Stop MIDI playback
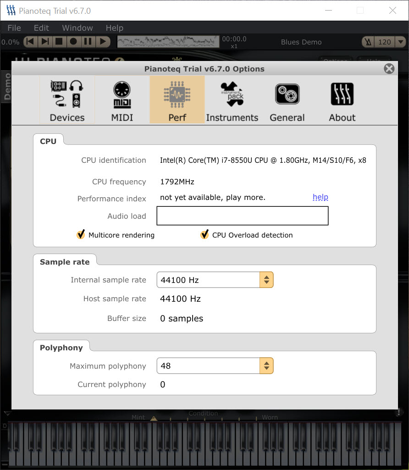Screen dimensions: 409x470 coord(59,41)
